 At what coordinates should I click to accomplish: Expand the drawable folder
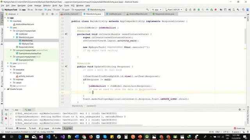[x=11, y=70]
